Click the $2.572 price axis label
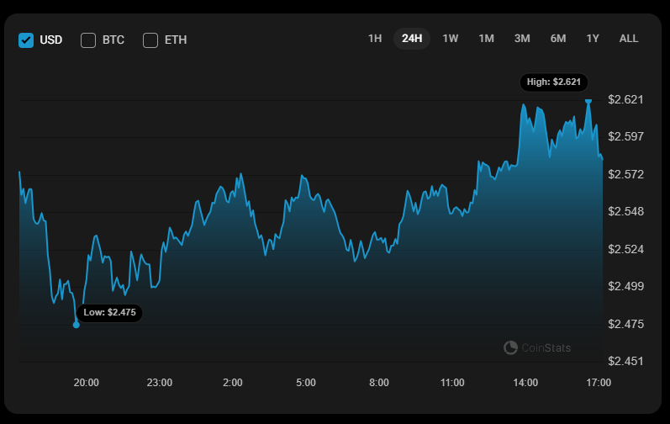The image size is (670, 424). pyautogui.click(x=625, y=174)
